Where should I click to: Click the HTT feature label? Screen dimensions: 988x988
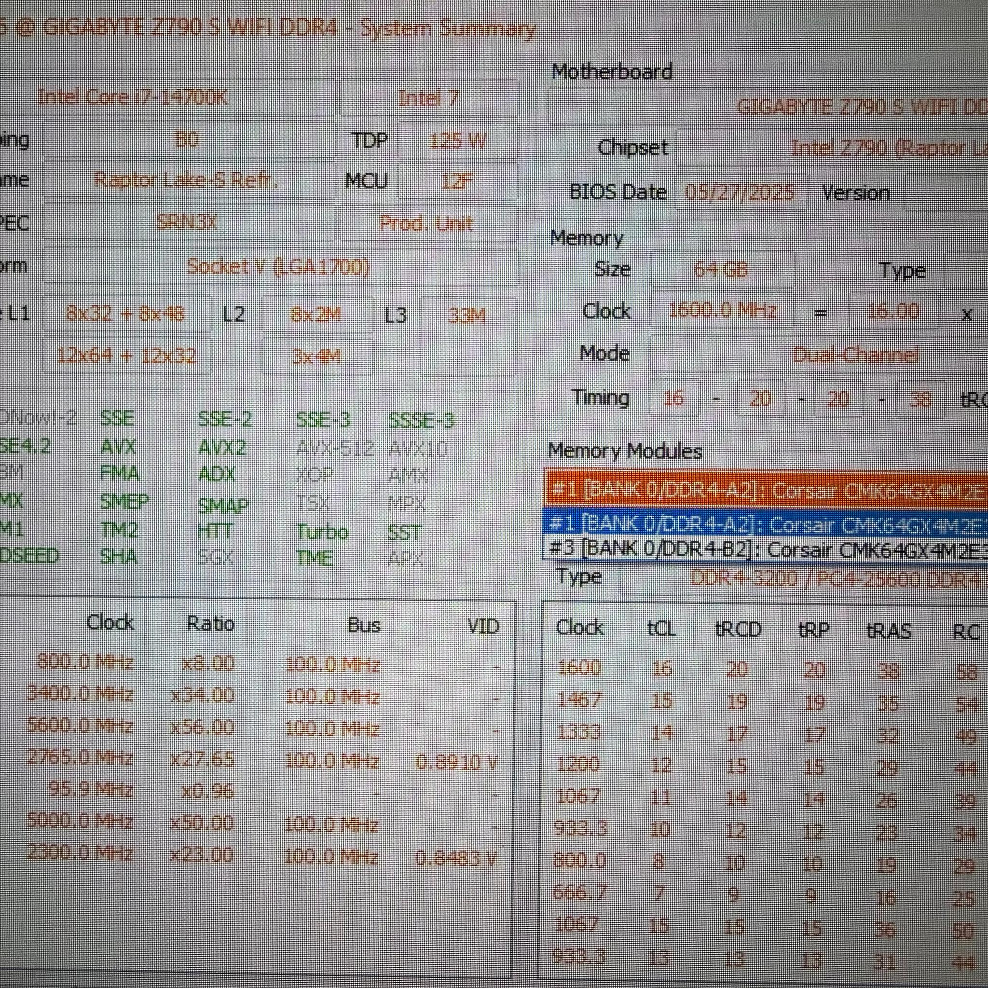[215, 531]
